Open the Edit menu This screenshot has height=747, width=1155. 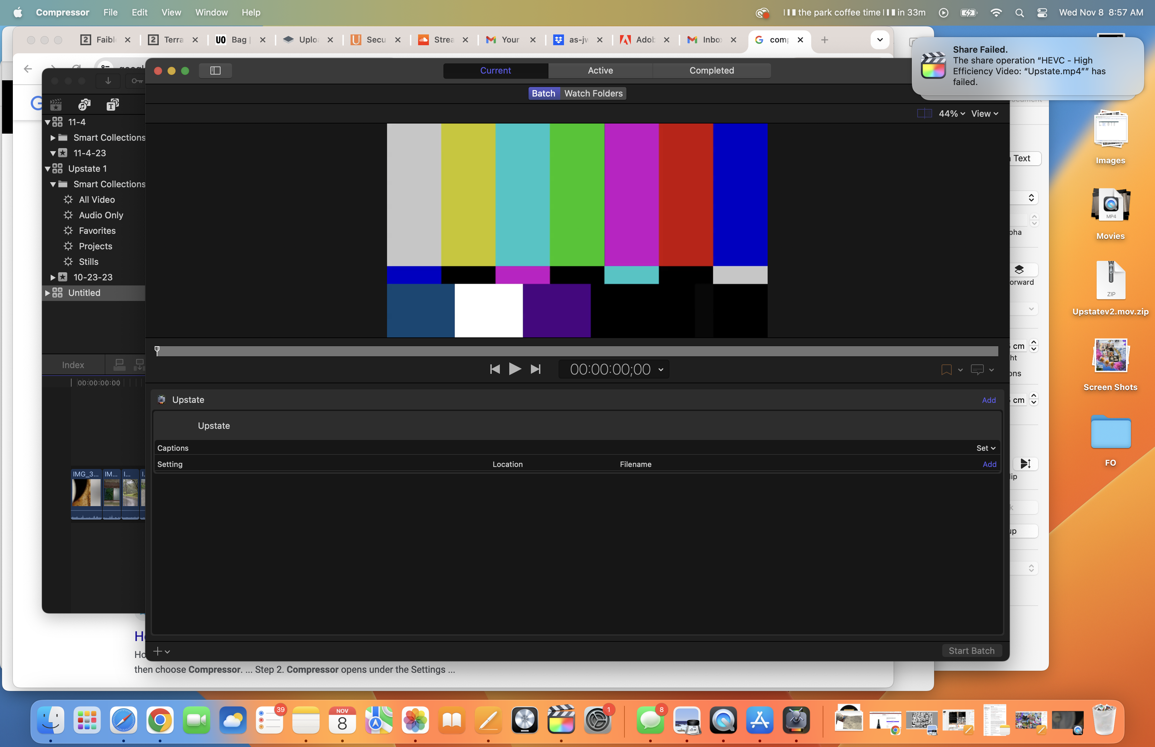[139, 12]
